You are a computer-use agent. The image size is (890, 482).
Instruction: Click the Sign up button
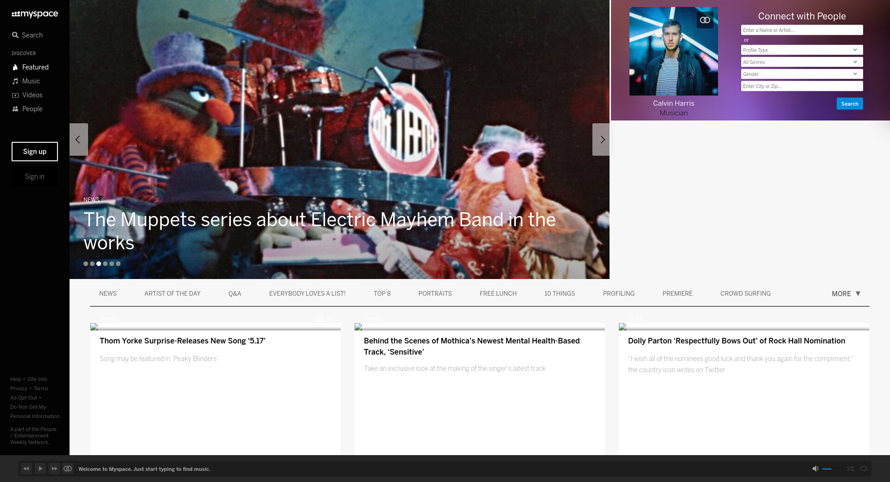point(35,152)
